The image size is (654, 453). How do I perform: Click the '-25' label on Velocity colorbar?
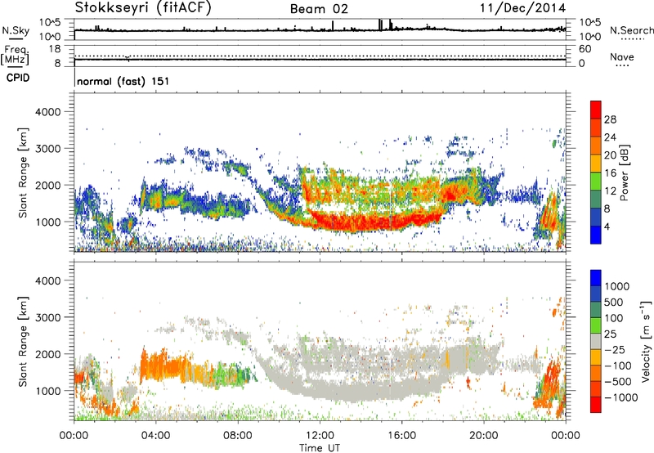(616, 350)
